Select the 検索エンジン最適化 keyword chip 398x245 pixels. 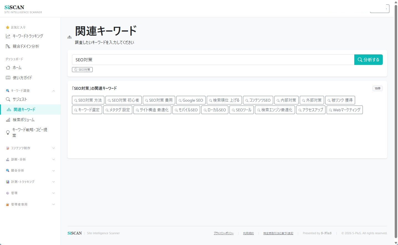(275, 110)
